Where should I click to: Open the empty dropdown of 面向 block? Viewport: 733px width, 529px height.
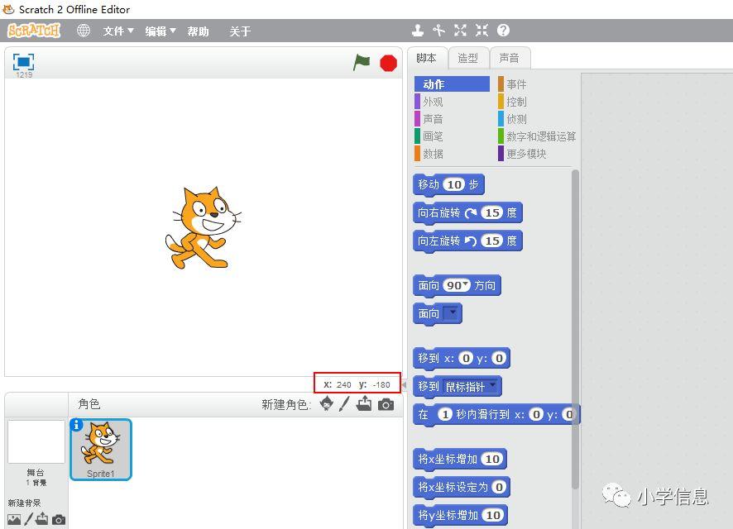452,312
